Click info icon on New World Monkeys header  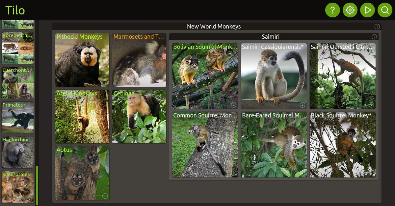pos(377,27)
